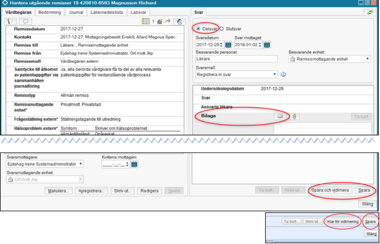Open calendar next to Kvittens mottagen
Viewport: 380px width, 244px height.
[134, 164]
